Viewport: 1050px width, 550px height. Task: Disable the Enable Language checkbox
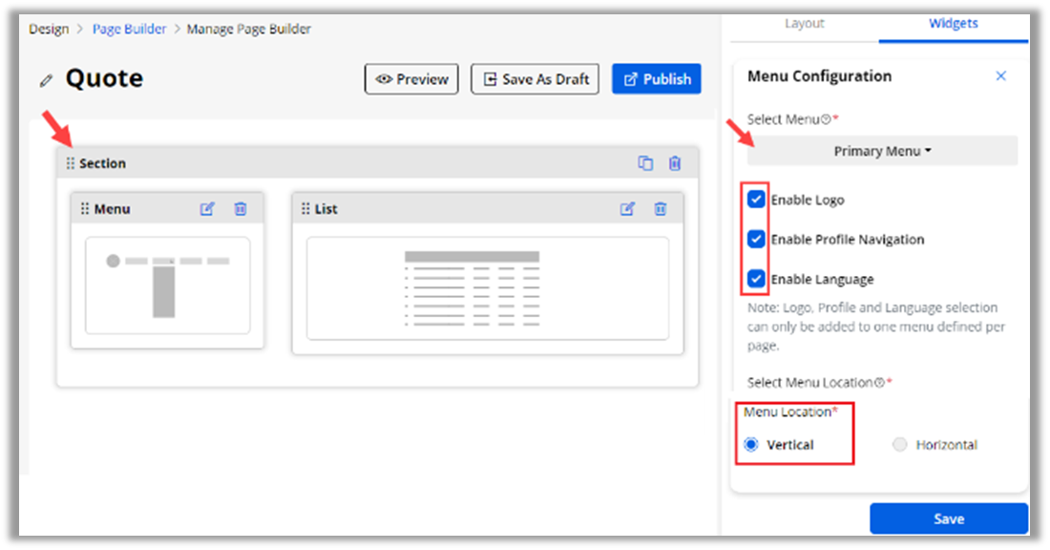756,279
